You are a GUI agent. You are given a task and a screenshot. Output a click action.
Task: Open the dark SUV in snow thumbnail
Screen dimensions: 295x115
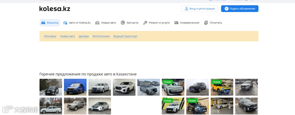51,87
